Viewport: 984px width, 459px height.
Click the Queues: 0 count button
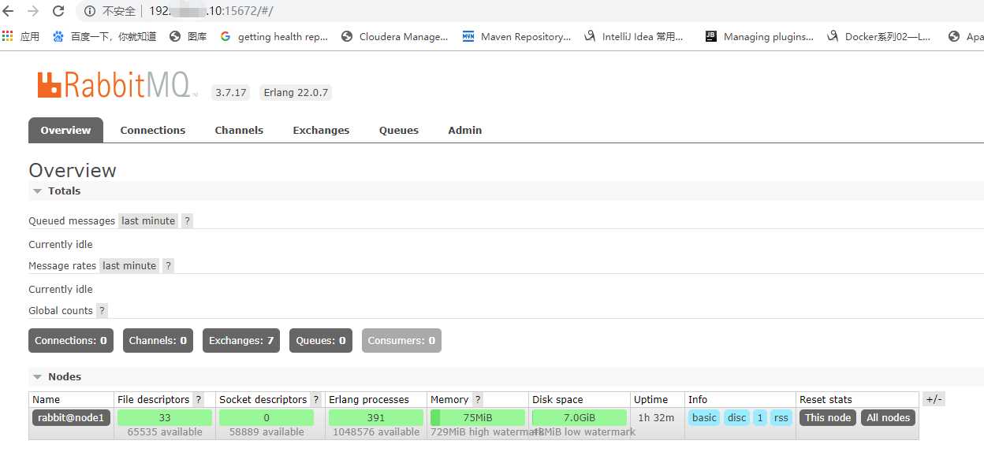click(321, 341)
